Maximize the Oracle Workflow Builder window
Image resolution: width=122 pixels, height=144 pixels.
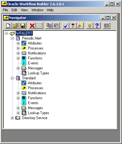[112, 4]
